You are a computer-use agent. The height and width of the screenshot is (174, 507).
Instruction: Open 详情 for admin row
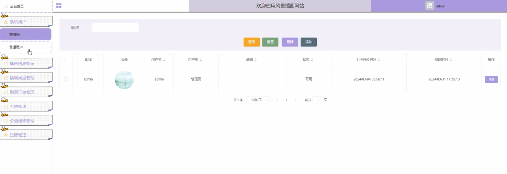pos(491,79)
